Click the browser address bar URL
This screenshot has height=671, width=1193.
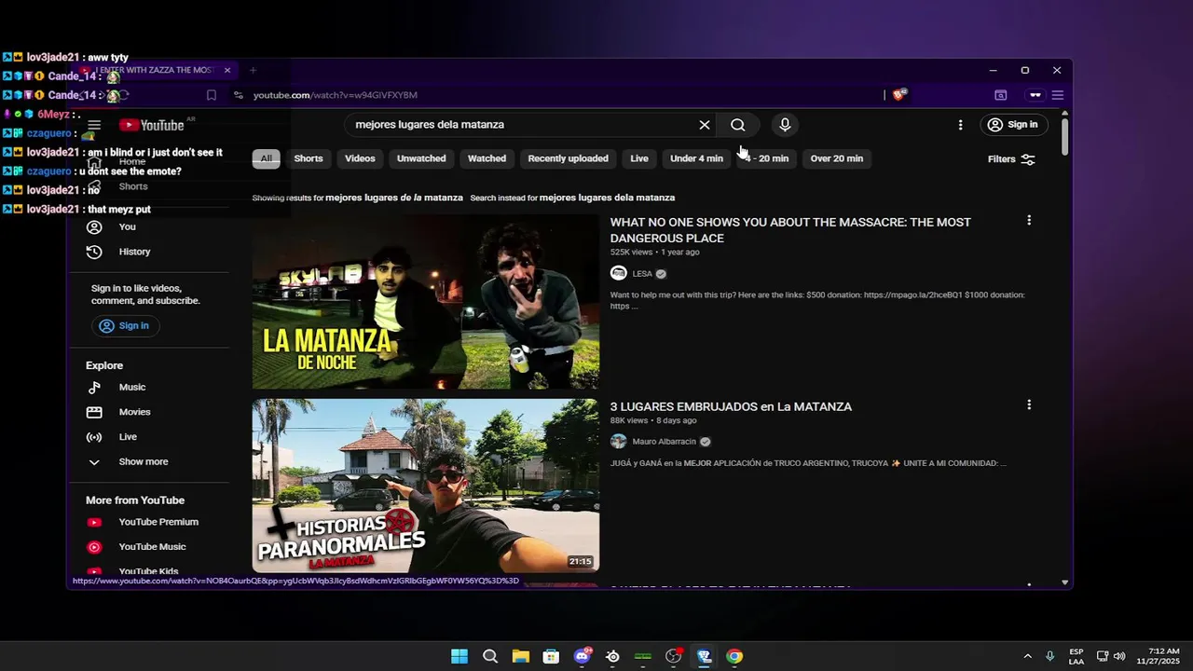336,95
